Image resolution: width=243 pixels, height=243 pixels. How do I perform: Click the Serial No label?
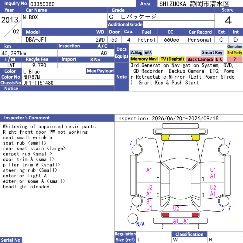[11, 240]
